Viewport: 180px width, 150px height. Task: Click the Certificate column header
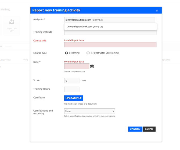166,60
